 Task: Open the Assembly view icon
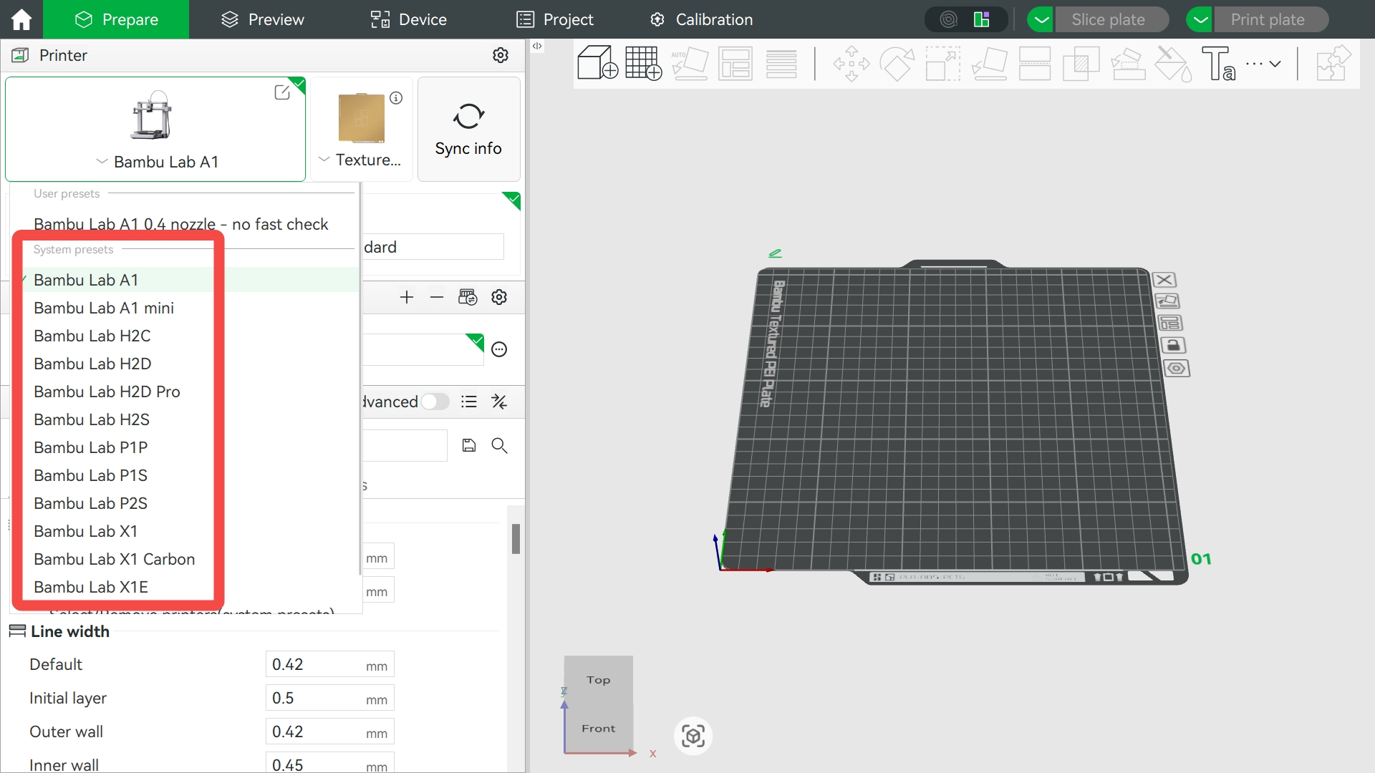(x=1333, y=63)
